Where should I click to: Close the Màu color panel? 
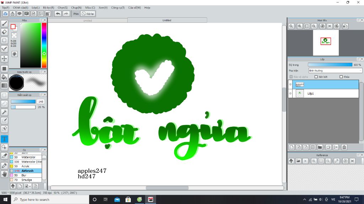click(45, 20)
